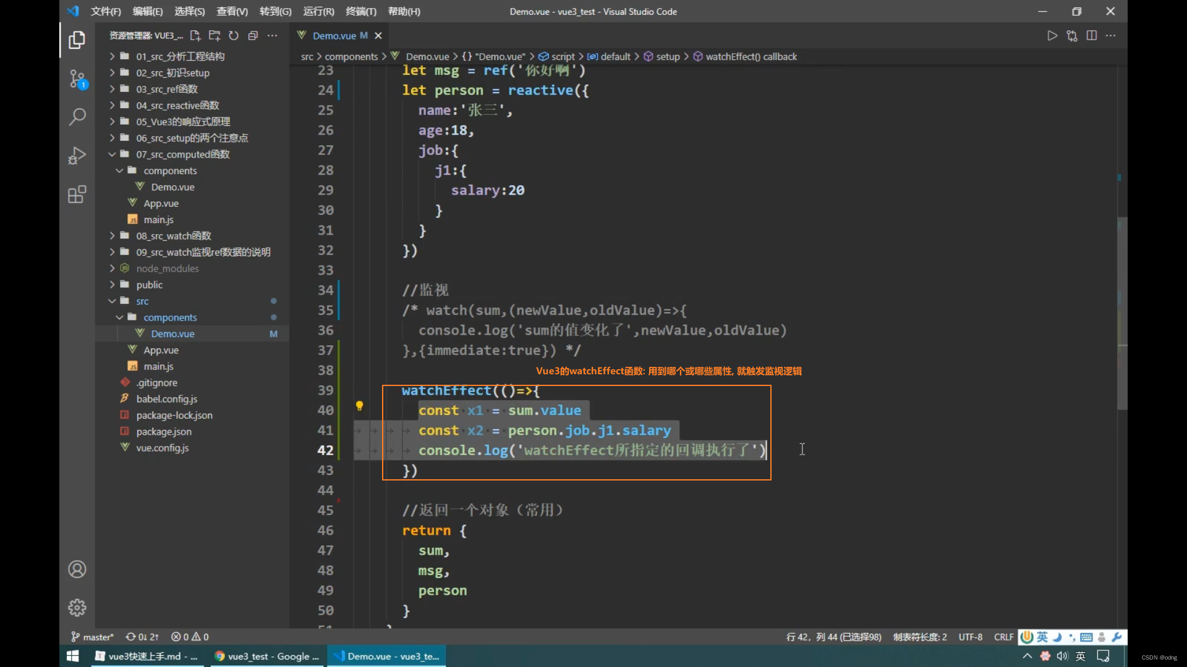
Task: Click the cursor position 行 42, 列 44 indicator
Action: click(x=833, y=637)
